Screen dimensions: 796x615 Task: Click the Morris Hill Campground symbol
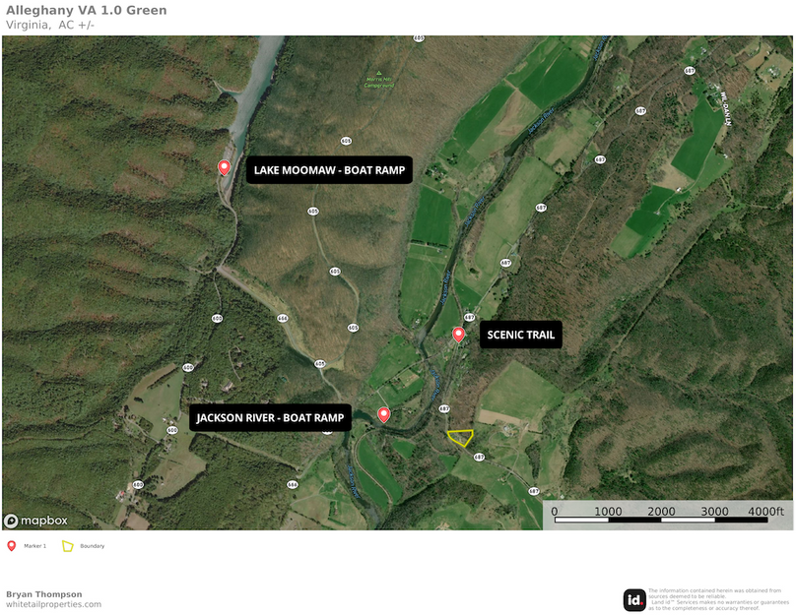pyautogui.click(x=378, y=75)
